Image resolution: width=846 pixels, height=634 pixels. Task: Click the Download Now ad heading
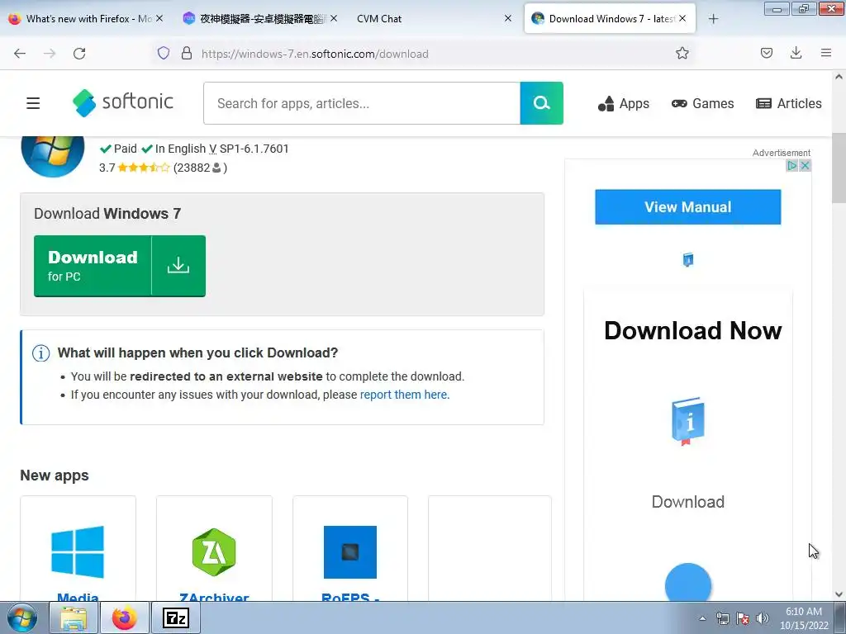[693, 330]
